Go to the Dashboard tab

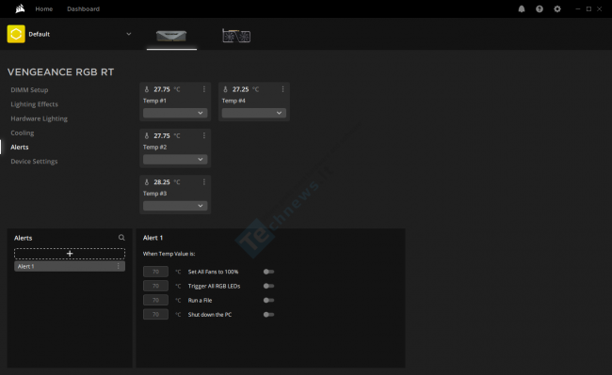click(83, 9)
